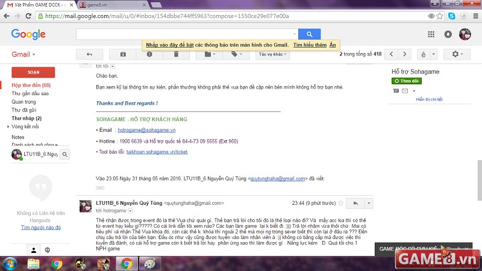The width and height of the screenshot is (482, 271).
Task: Open more options beside reply arrow
Action: 369,203
